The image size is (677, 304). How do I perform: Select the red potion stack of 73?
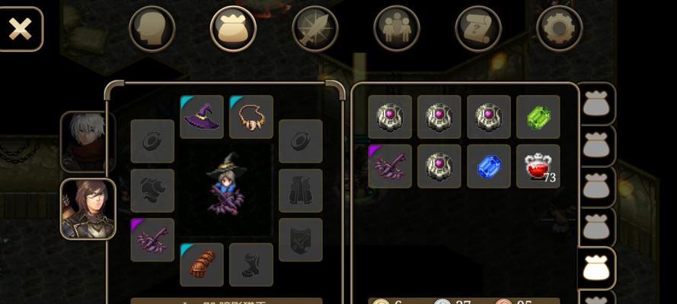538,166
